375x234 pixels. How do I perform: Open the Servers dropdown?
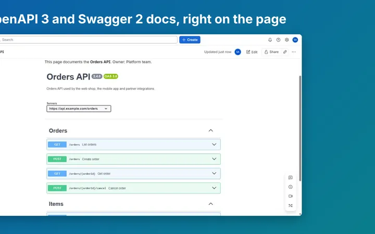click(79, 109)
